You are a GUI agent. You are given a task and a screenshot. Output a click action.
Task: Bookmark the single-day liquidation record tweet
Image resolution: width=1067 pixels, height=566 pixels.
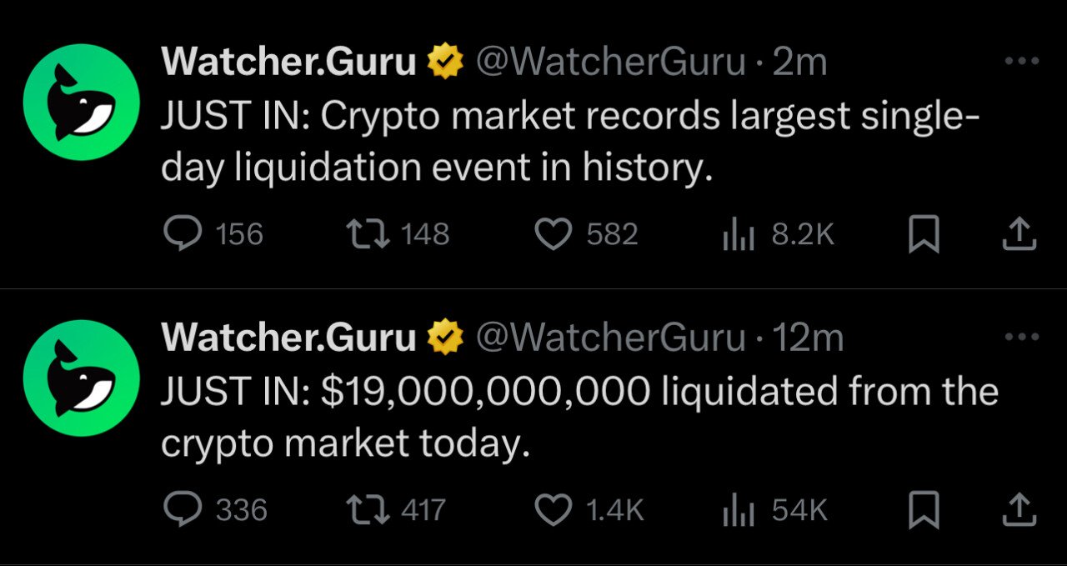pyautogui.click(x=923, y=235)
